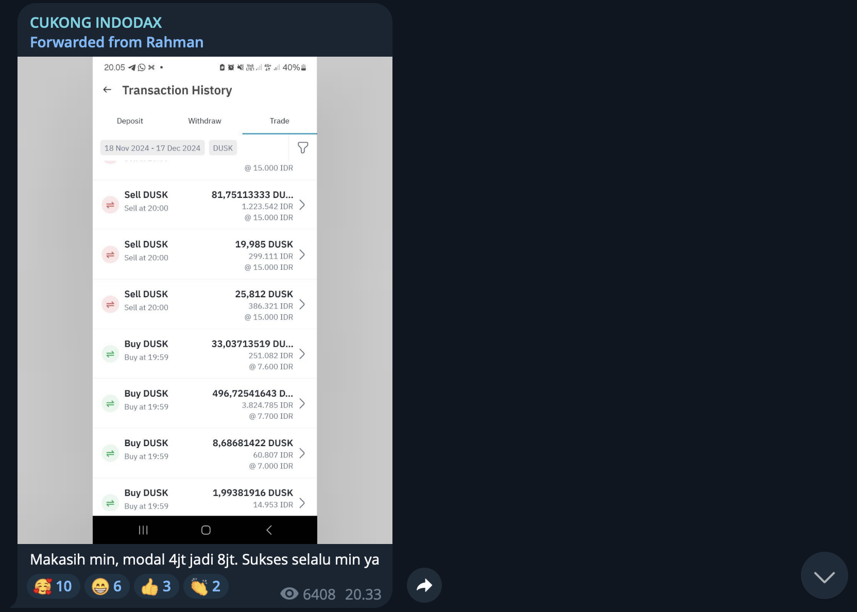Expand the Buy DUSK 33,03713519 entry chevron
This screenshot has height=612, width=857.
[x=302, y=354]
